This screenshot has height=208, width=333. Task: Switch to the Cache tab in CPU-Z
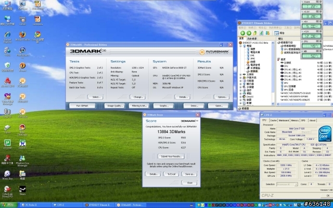tap(273, 120)
